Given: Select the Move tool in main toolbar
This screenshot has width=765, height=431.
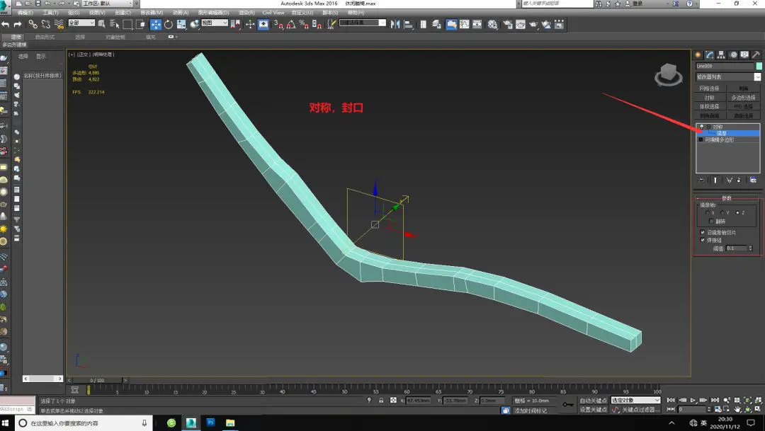Looking at the screenshot, I should click(155, 24).
